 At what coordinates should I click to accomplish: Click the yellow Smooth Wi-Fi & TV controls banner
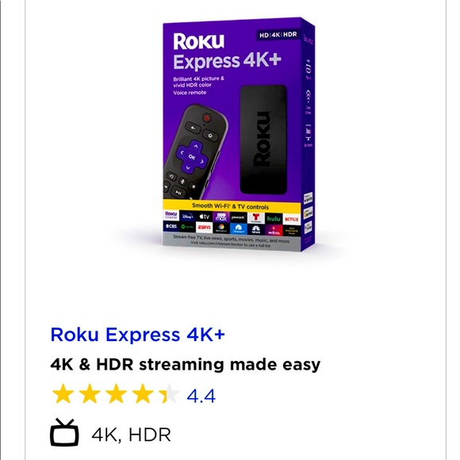232,206
